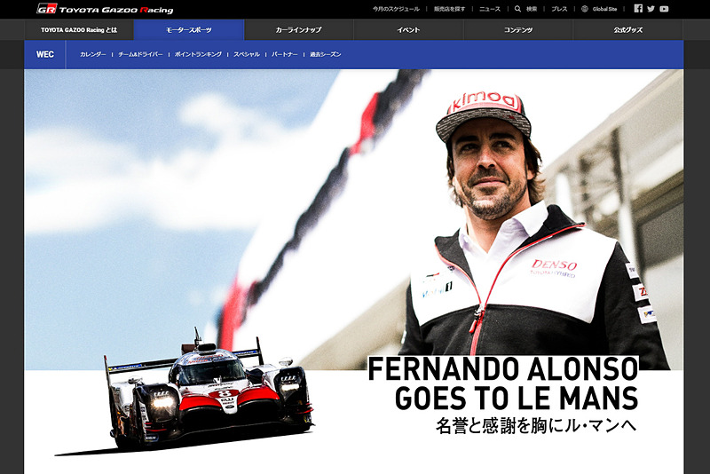The height and width of the screenshot is (474, 710).
Task: Click the GOES TO LE MANS headline
Action: pyautogui.click(x=517, y=399)
